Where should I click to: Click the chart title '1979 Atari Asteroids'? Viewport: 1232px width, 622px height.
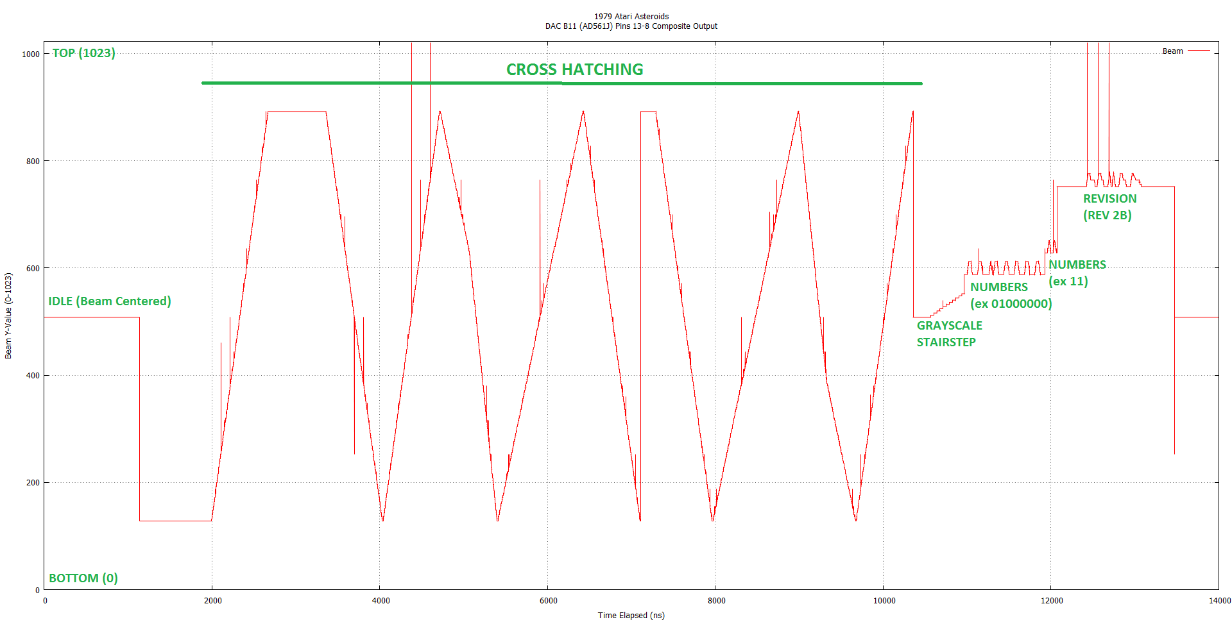click(x=631, y=17)
